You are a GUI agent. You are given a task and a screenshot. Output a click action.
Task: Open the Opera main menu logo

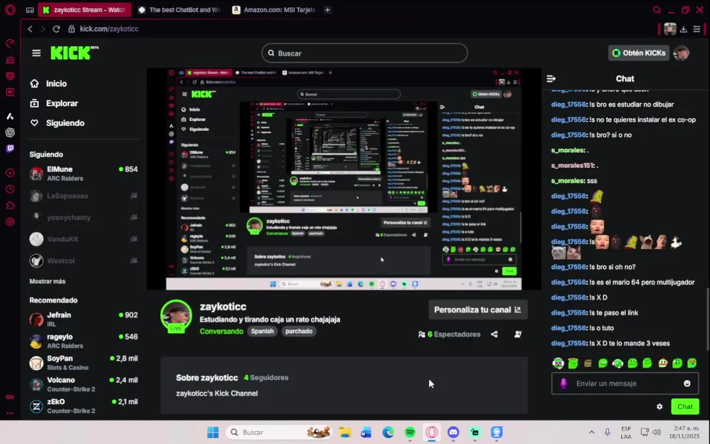click(x=10, y=9)
